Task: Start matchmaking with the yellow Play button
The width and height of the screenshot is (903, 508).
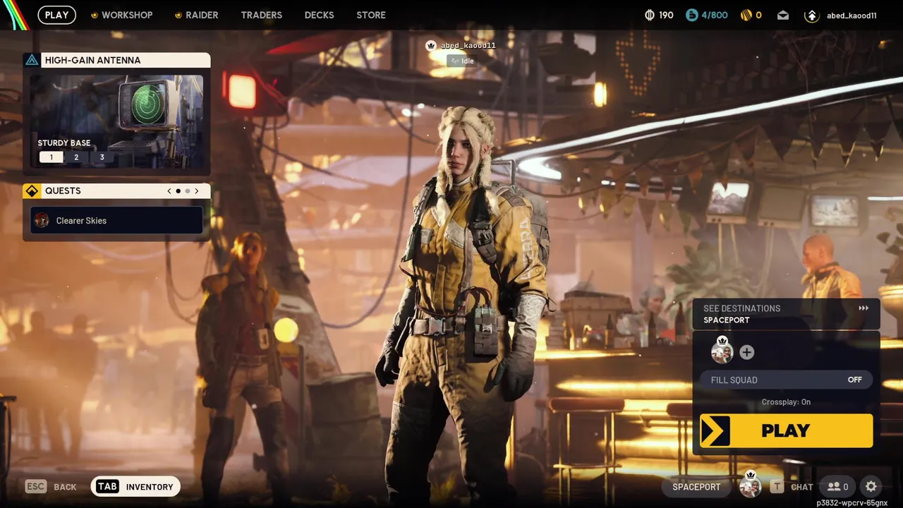Action: 786,430
